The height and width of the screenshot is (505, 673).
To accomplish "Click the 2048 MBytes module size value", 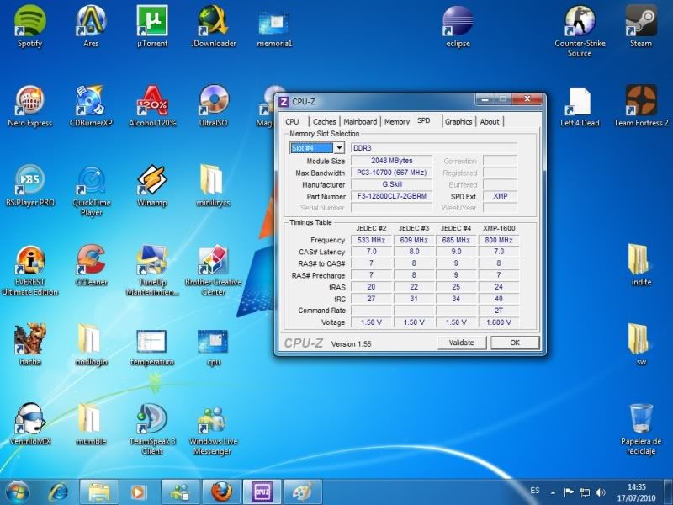I will click(391, 161).
